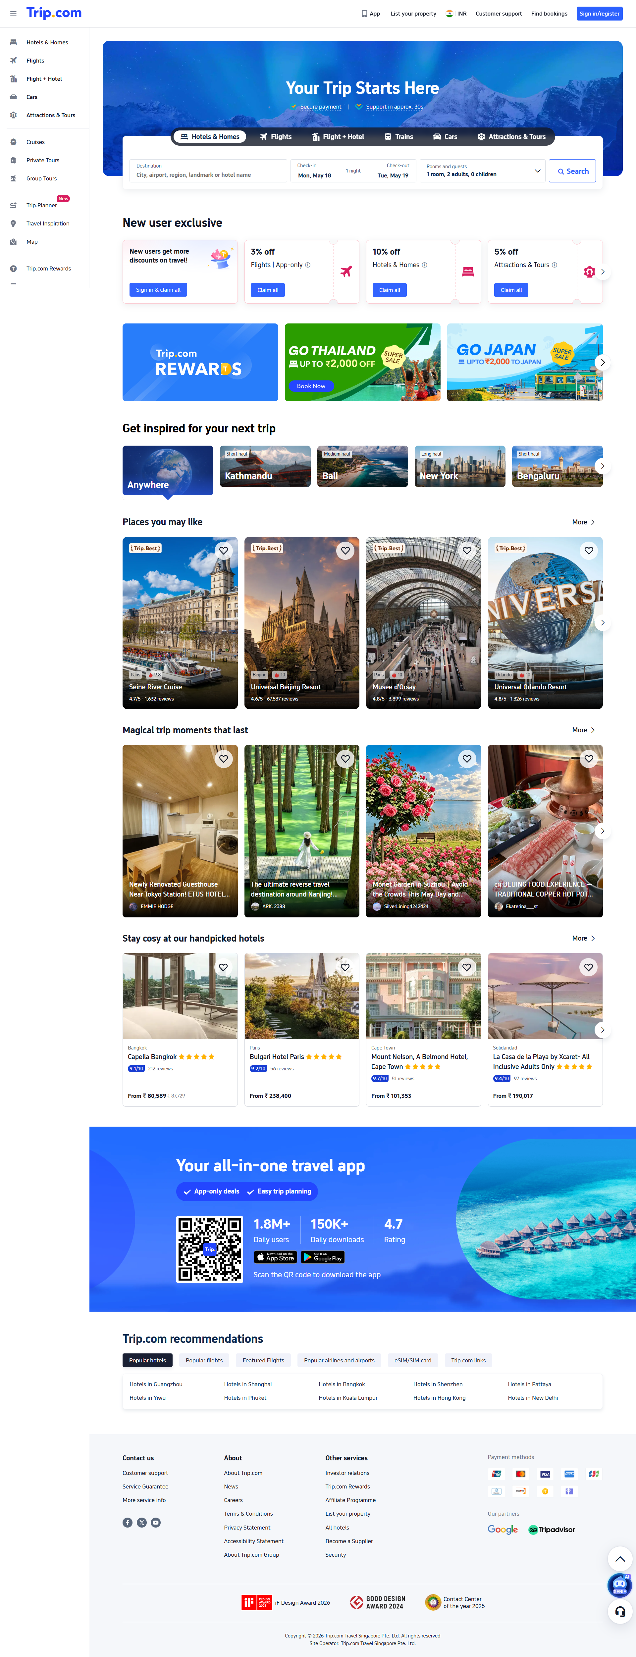Favorite the Capella Bangkok hotel

click(x=223, y=967)
